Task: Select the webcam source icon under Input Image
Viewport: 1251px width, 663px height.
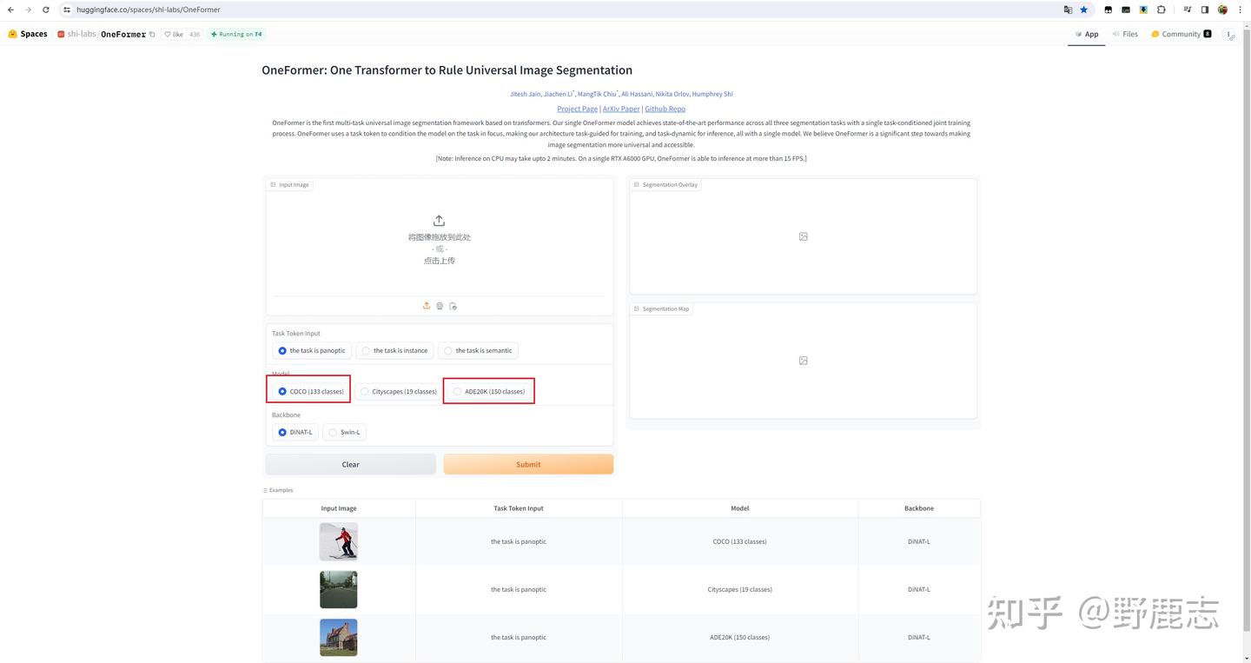Action: (x=440, y=306)
